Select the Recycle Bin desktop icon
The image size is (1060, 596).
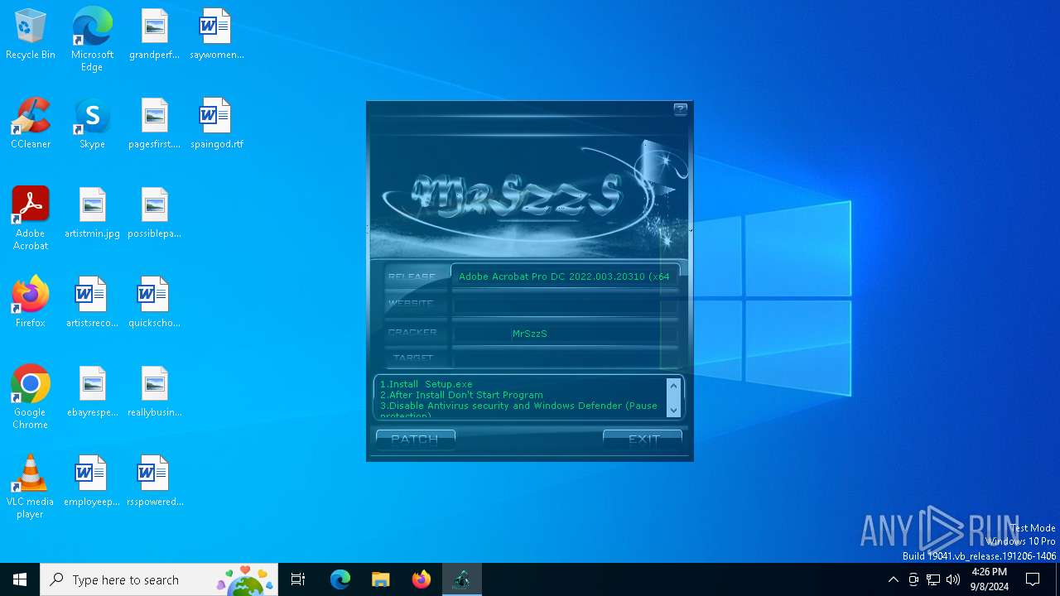pyautogui.click(x=31, y=35)
